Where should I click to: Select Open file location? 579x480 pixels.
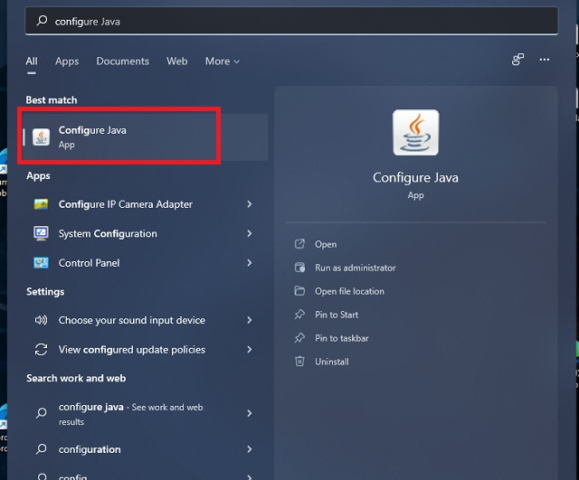[x=349, y=291]
